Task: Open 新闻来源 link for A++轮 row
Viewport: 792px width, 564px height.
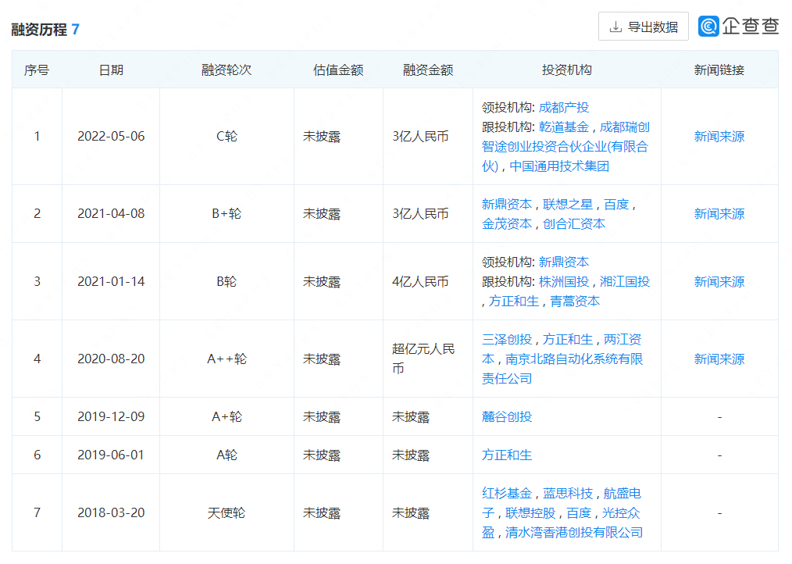Action: (719, 359)
